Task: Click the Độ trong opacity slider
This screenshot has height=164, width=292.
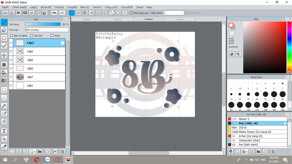Action: click(x=43, y=24)
